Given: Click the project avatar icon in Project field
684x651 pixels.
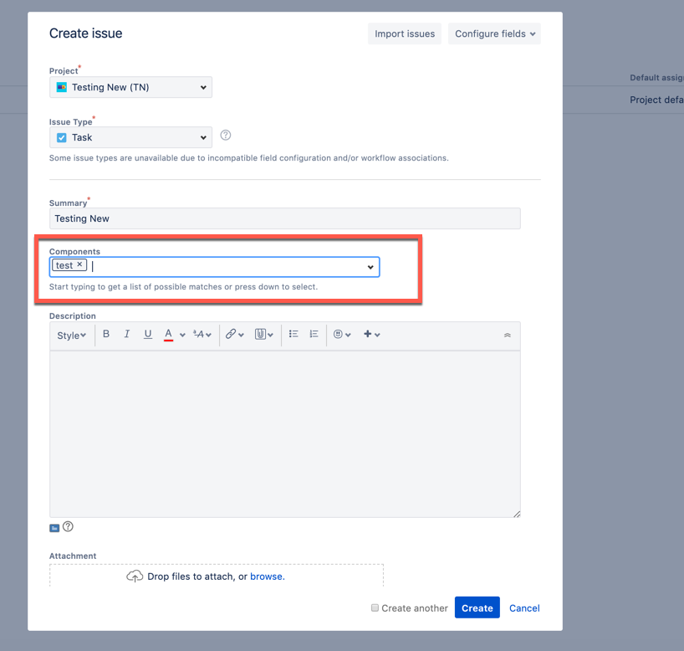Looking at the screenshot, I should (x=62, y=87).
